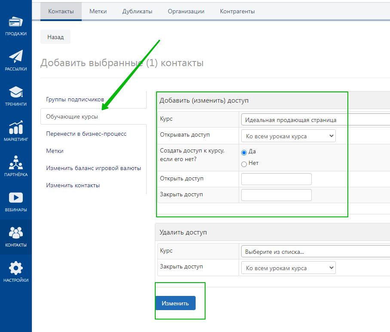Expand the Открывать доступ dropdown
The image size is (390, 332).
(288, 136)
